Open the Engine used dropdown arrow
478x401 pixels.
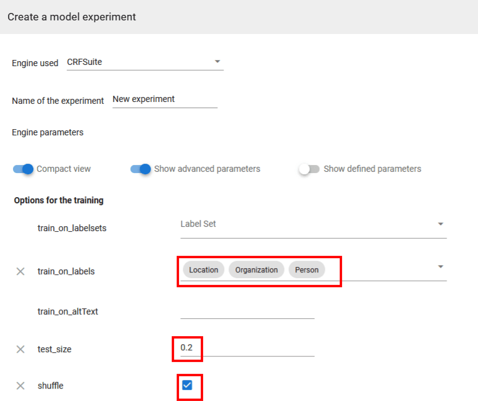217,62
